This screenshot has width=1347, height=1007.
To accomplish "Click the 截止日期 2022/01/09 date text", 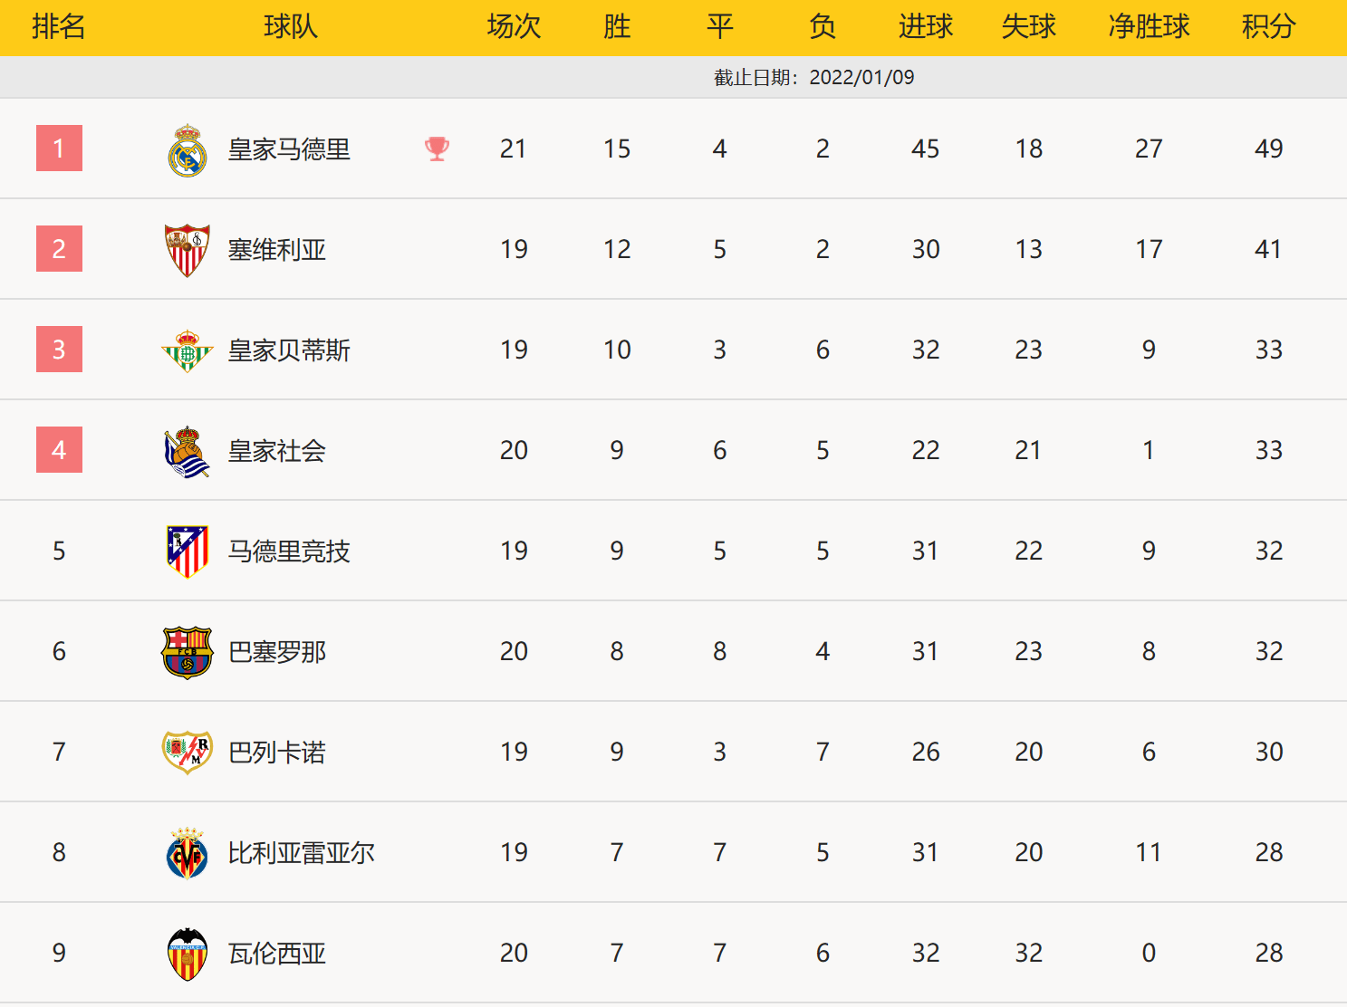I will pyautogui.click(x=813, y=78).
